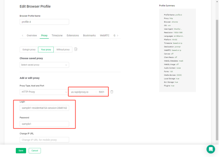
Task: Switch to the Overview tab
Action: click(x=32, y=36)
